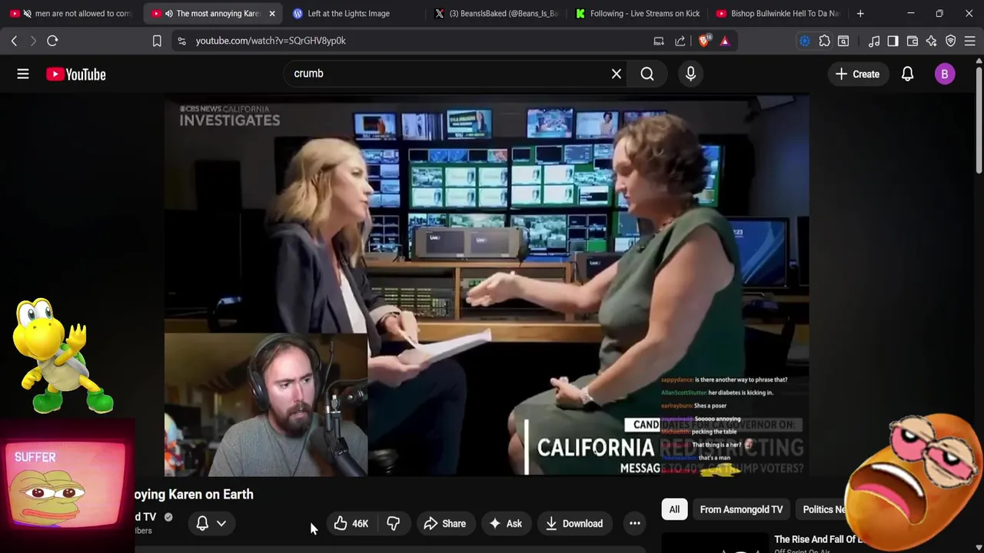This screenshot has width=984, height=553.
Task: Open channel verified badge beside name
Action: coord(168,518)
